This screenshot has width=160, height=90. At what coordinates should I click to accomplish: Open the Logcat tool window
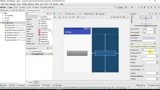21,85
